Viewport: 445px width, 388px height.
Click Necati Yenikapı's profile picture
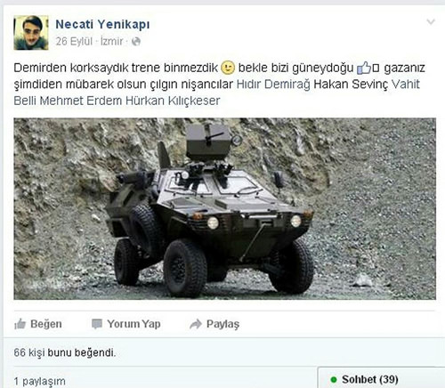pos(31,33)
